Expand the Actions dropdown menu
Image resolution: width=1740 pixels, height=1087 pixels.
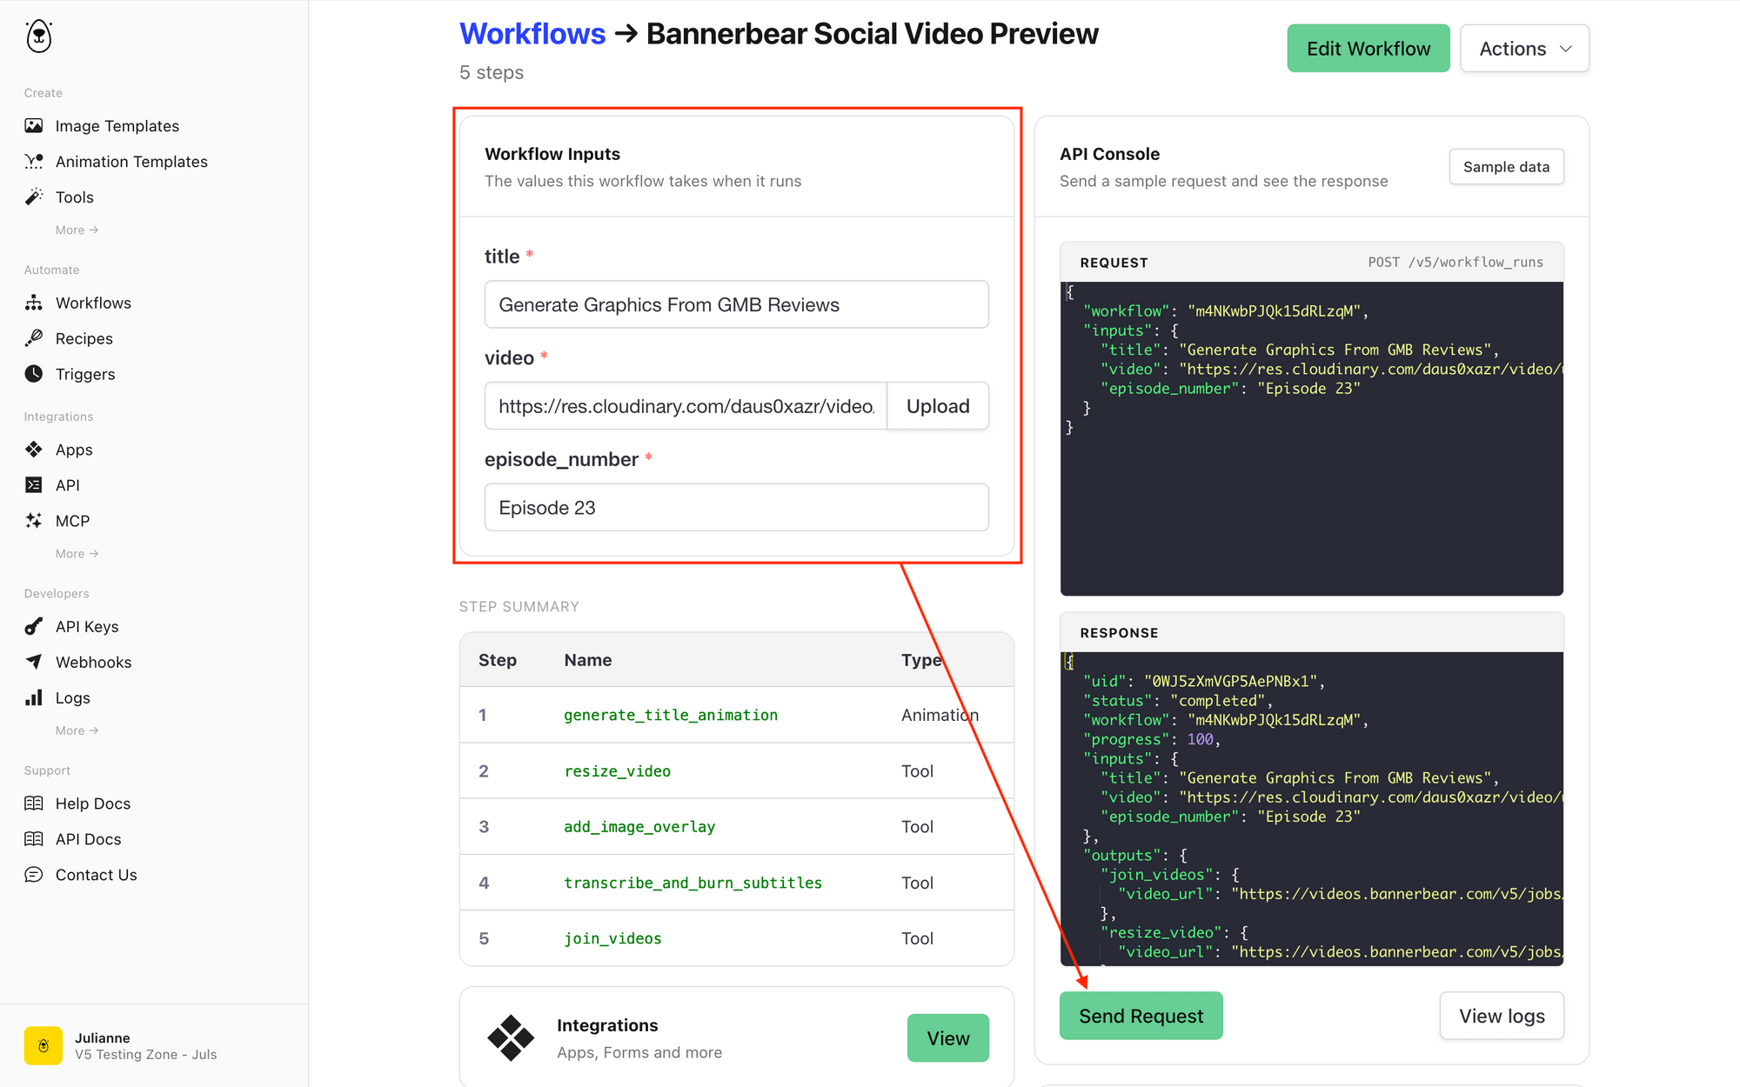1524,49
